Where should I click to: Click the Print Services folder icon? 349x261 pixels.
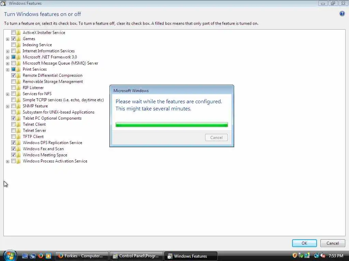click(x=18, y=69)
